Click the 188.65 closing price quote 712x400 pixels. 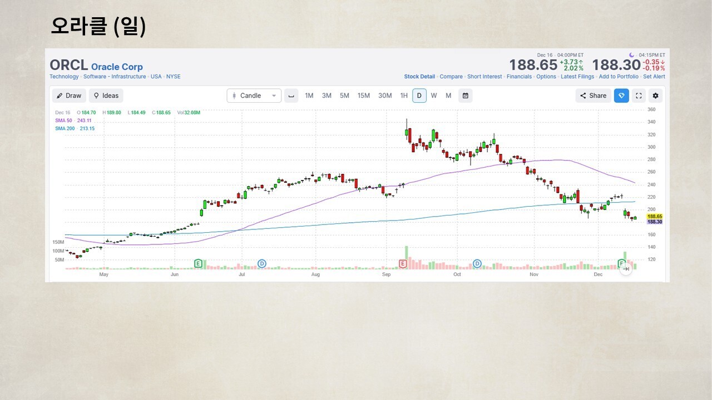[533, 66]
